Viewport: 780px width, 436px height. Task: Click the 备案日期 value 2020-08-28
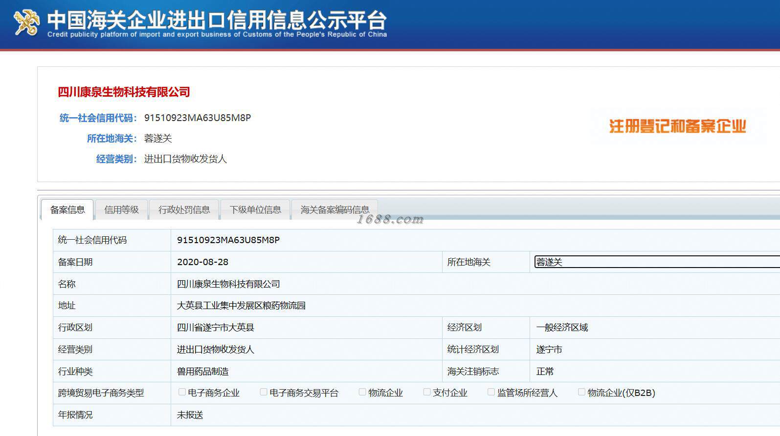pyautogui.click(x=203, y=262)
